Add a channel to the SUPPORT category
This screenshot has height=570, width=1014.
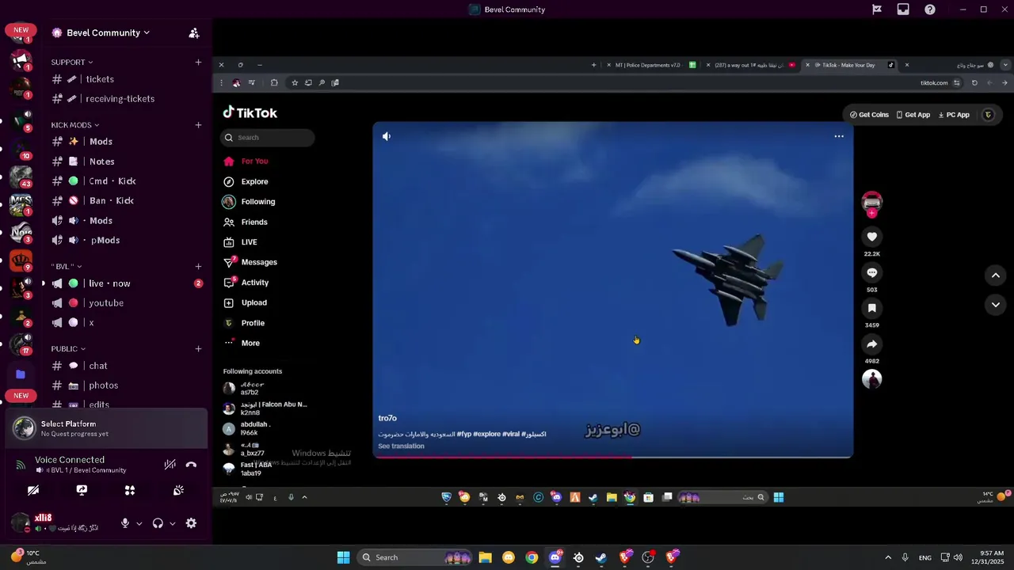click(x=198, y=62)
